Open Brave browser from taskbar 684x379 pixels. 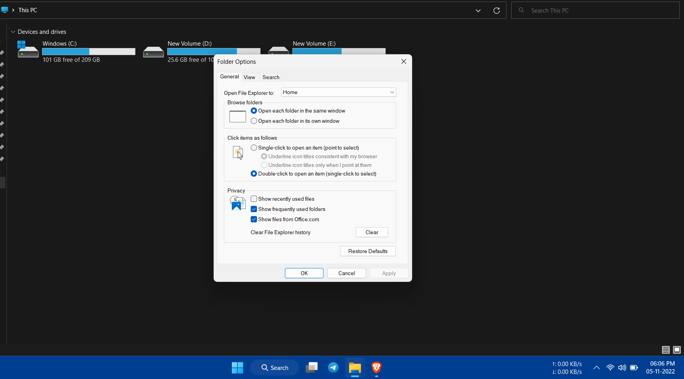(377, 368)
